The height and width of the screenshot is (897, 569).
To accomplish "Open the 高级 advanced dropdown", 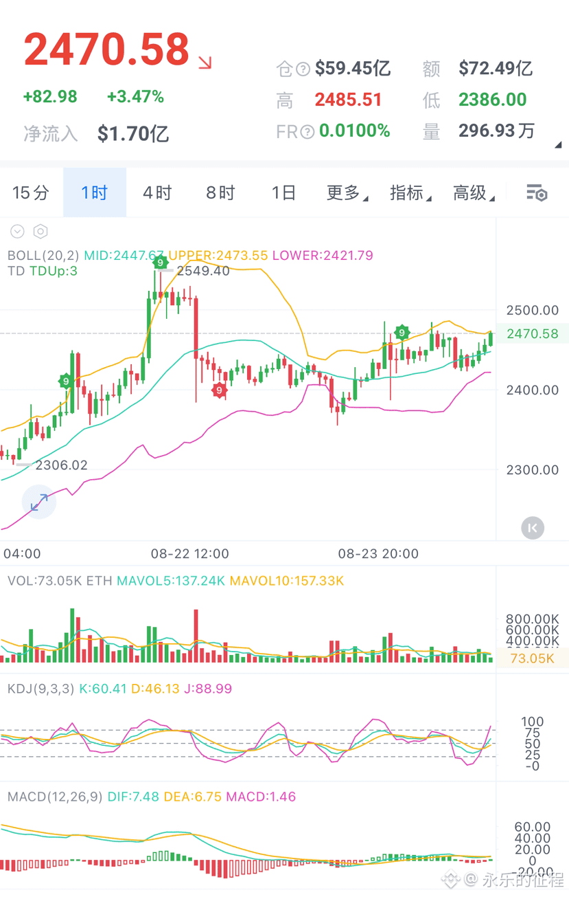I will (x=474, y=193).
